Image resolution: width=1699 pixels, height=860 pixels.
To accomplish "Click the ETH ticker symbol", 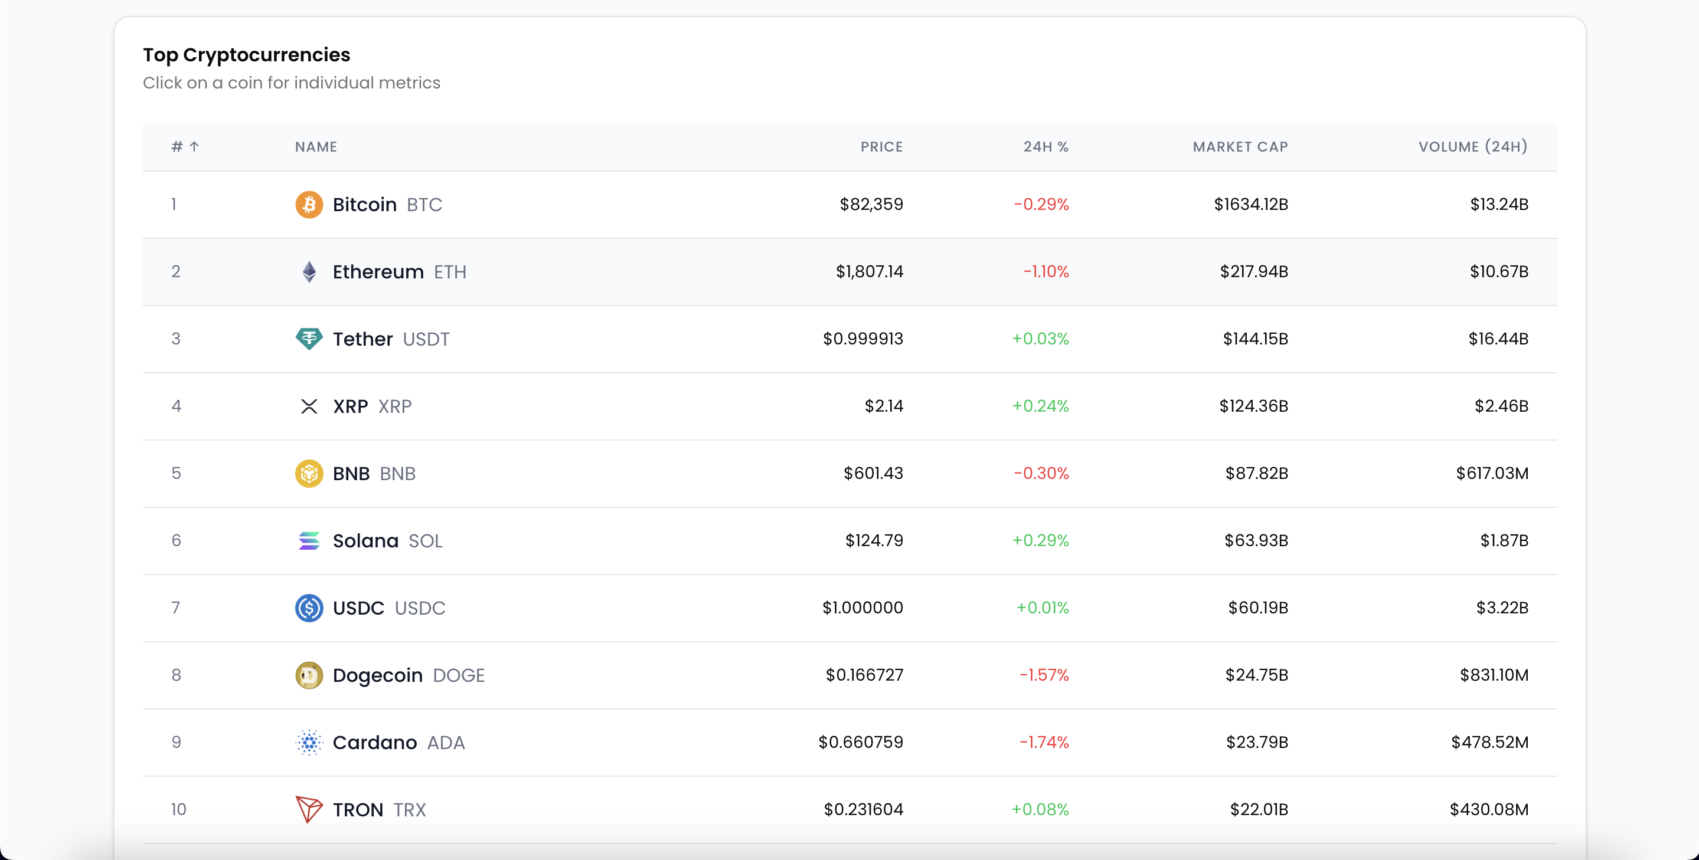I will (x=450, y=271).
